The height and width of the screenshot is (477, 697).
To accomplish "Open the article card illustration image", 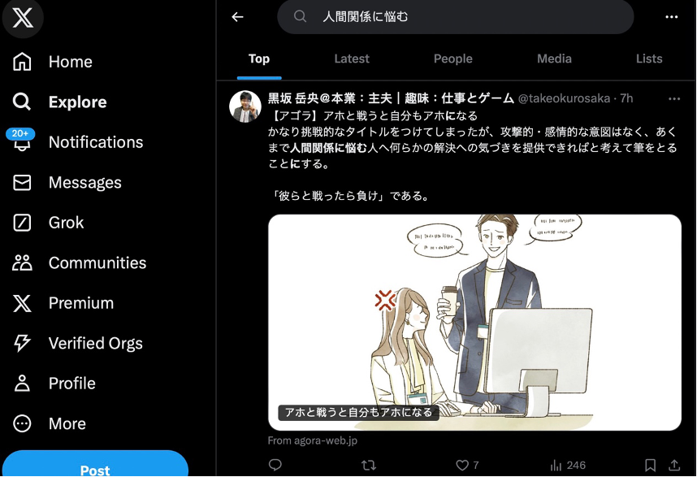I will point(474,323).
